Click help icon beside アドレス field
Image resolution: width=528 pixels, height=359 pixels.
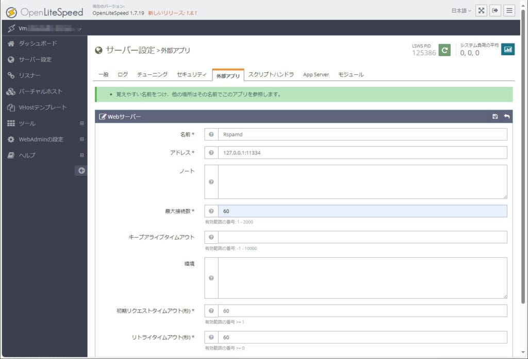pos(211,152)
